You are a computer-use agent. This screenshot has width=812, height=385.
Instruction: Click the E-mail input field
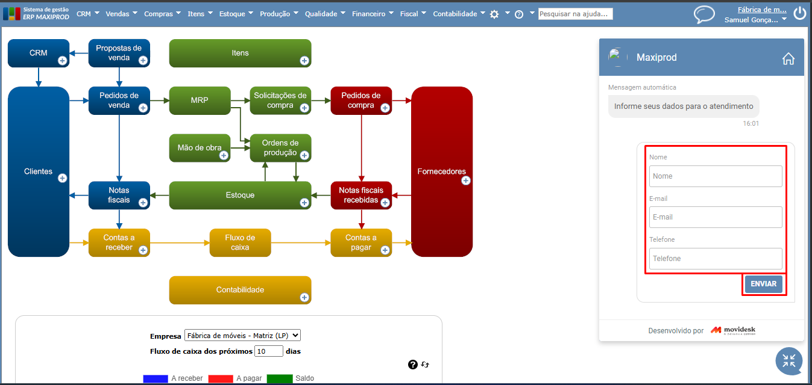pyautogui.click(x=716, y=217)
